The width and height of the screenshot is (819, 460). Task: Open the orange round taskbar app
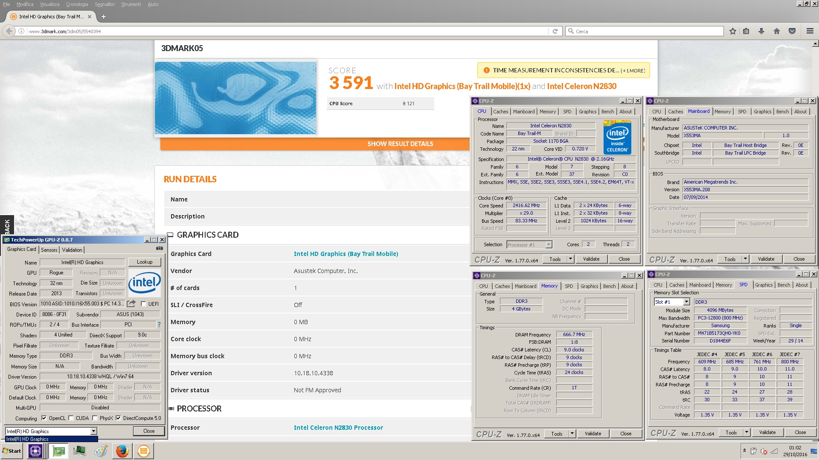point(144,451)
